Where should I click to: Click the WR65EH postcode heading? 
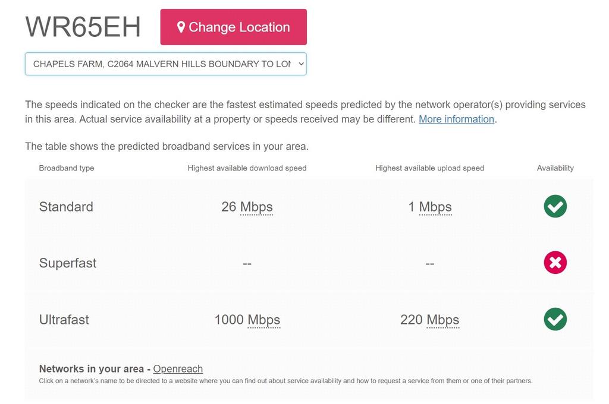click(x=83, y=27)
